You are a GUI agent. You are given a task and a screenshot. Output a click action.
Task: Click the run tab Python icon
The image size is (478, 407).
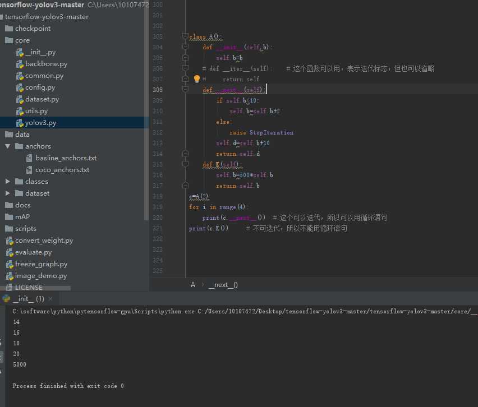[6, 299]
